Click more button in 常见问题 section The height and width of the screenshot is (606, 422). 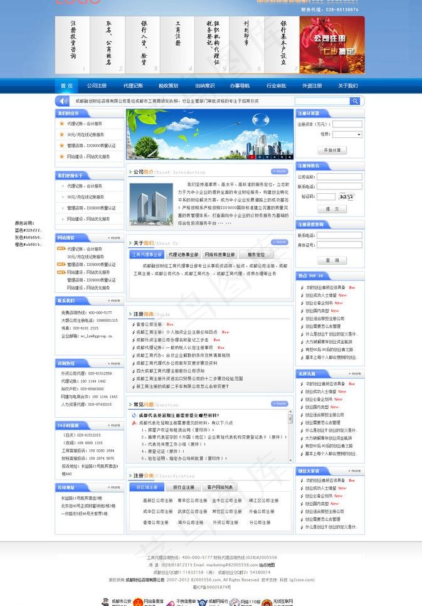[x=280, y=403]
